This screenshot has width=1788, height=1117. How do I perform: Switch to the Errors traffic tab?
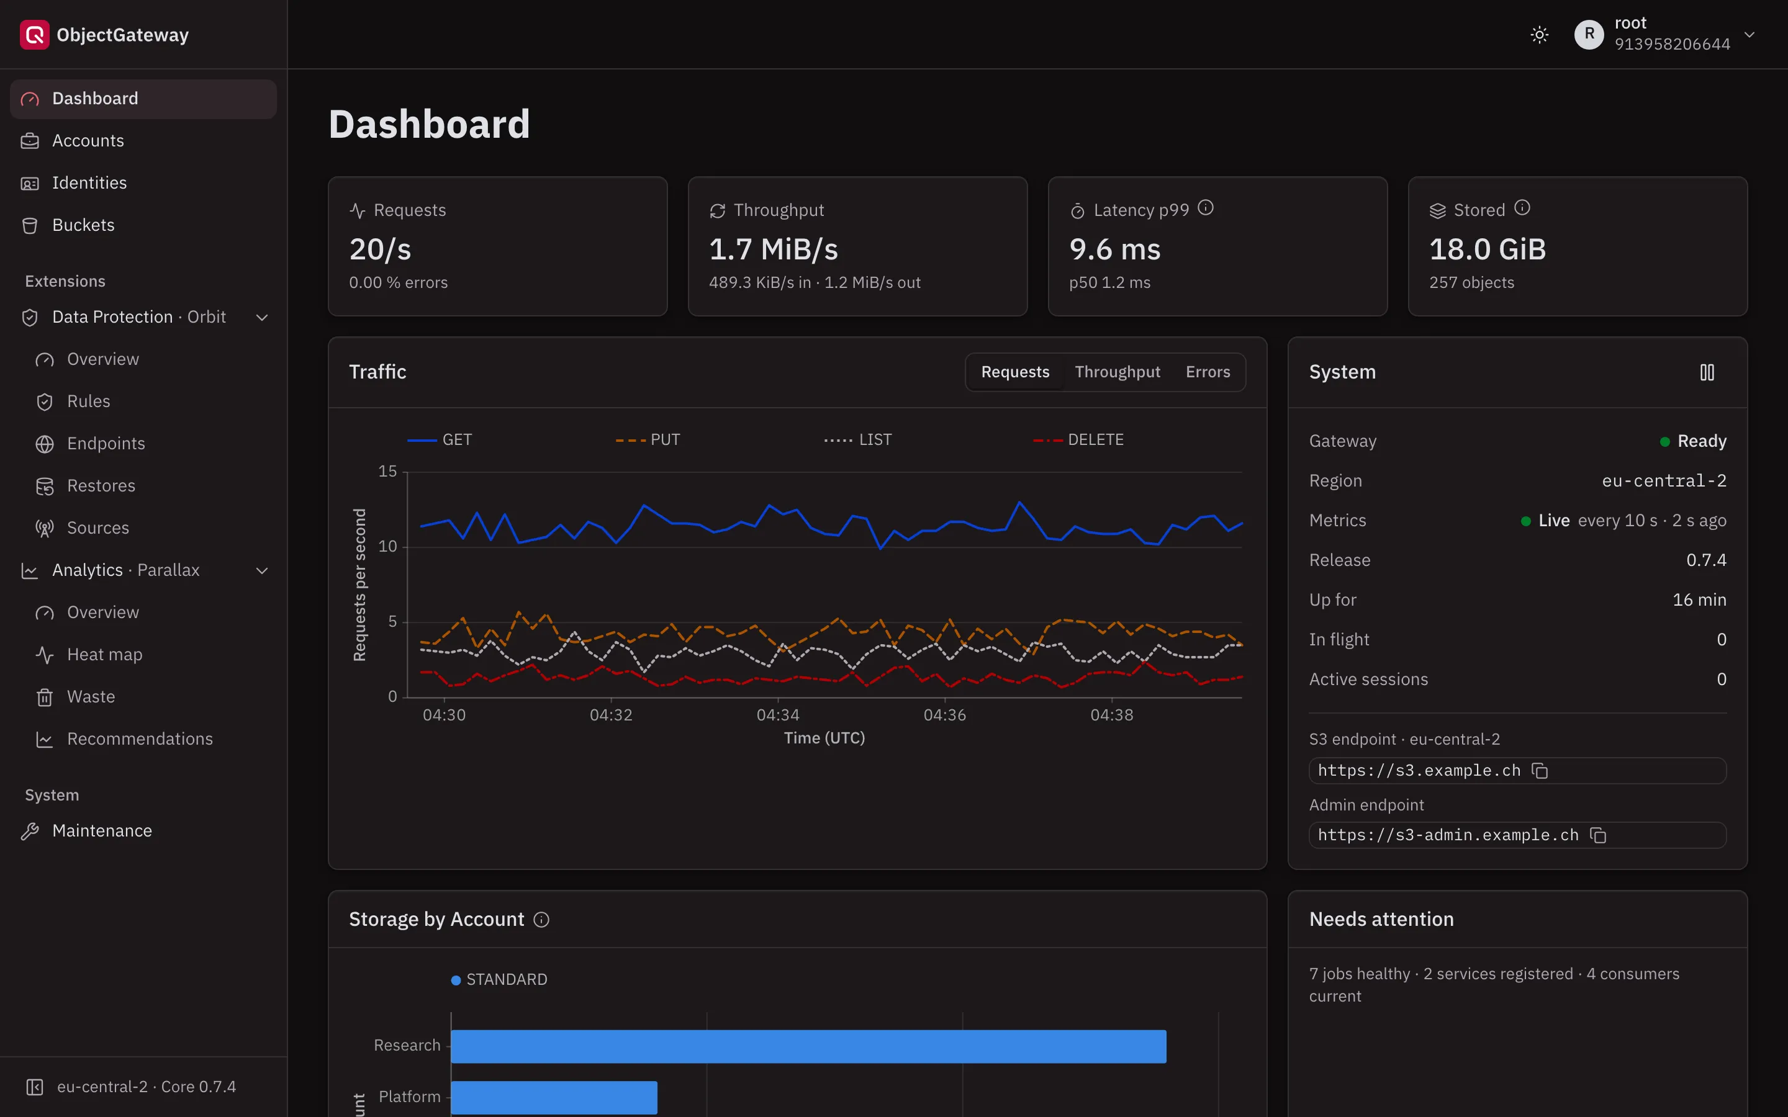click(x=1208, y=372)
